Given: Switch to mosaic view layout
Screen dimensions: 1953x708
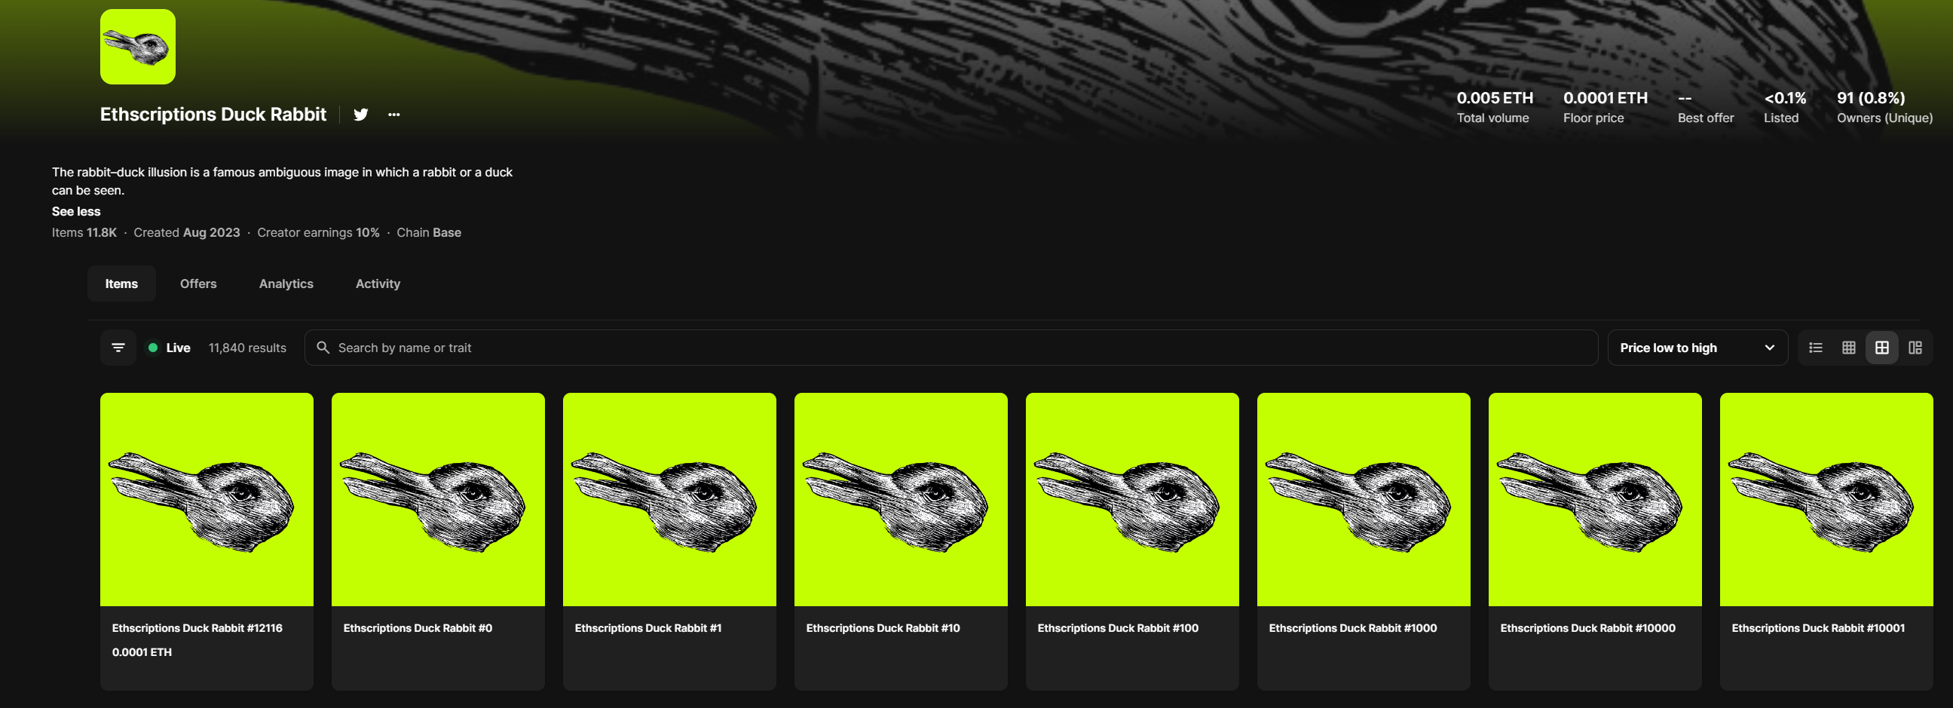Looking at the screenshot, I should pyautogui.click(x=1915, y=348).
